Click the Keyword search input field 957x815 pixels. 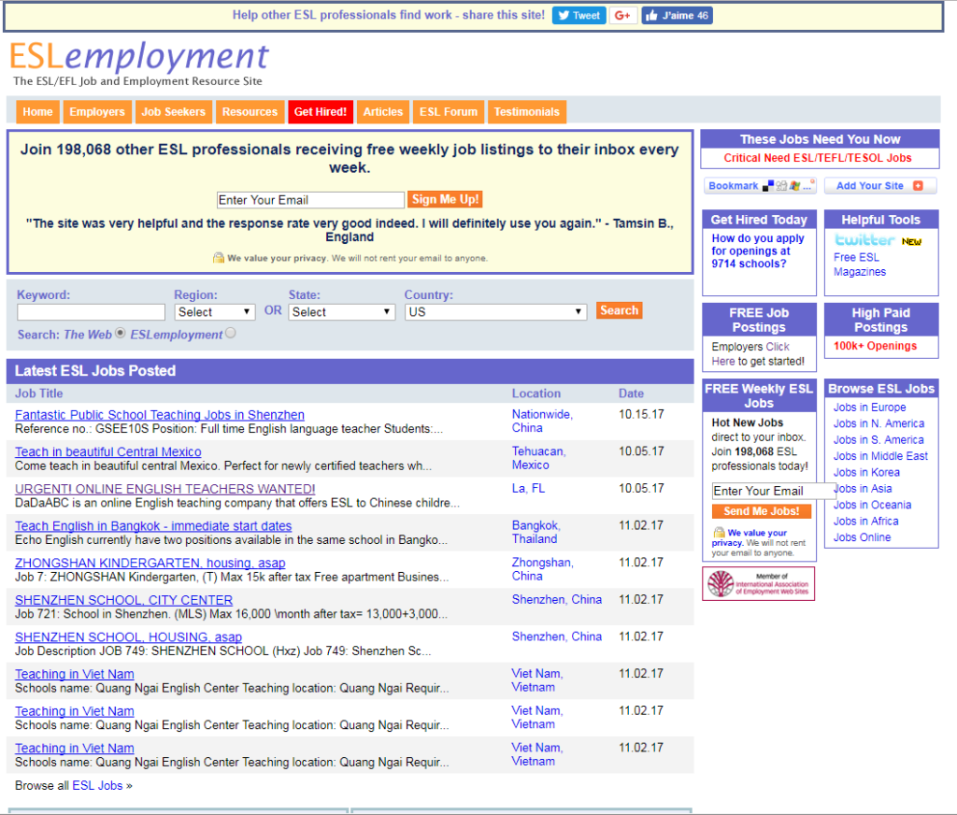91,312
